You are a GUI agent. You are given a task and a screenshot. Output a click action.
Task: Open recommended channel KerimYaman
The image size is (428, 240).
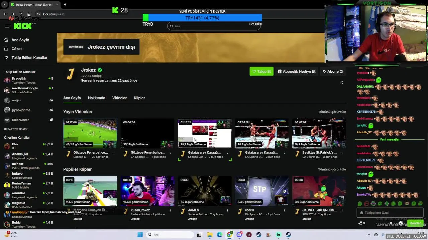[28, 185]
